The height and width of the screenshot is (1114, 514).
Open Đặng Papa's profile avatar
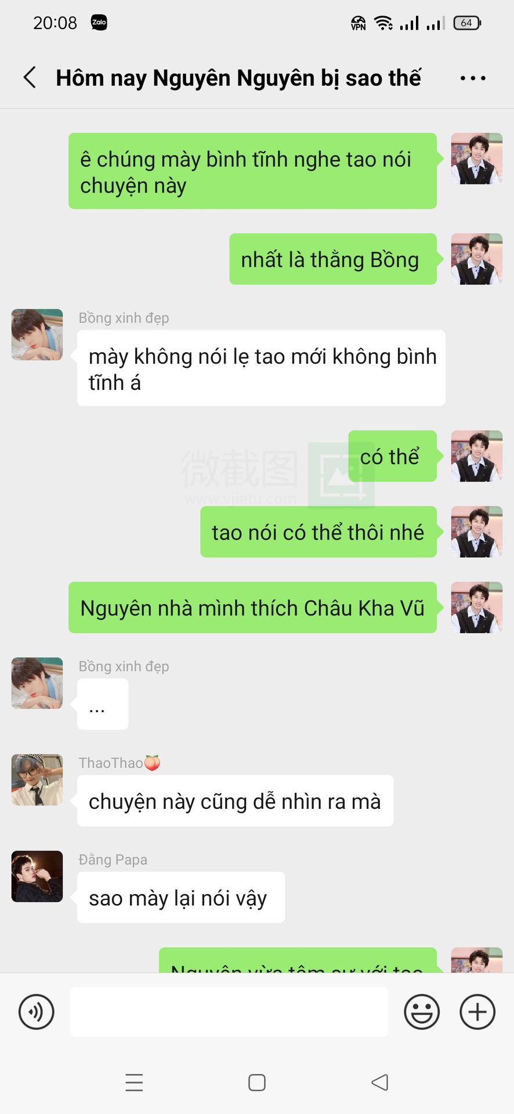[37, 876]
